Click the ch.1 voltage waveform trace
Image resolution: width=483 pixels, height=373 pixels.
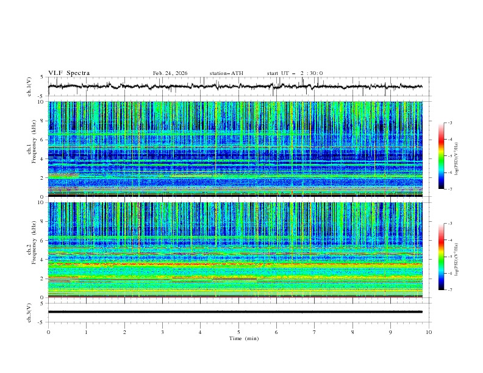[x=235, y=87]
